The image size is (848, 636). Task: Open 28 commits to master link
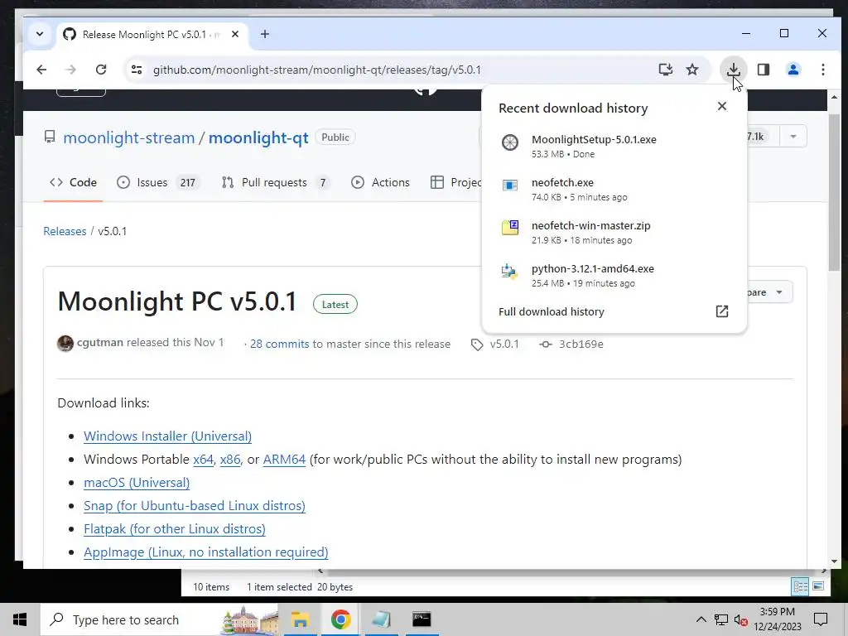coord(280,344)
